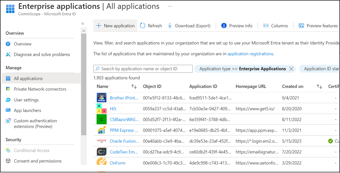Click the 9/4/2021 created date cell

click(x=291, y=98)
